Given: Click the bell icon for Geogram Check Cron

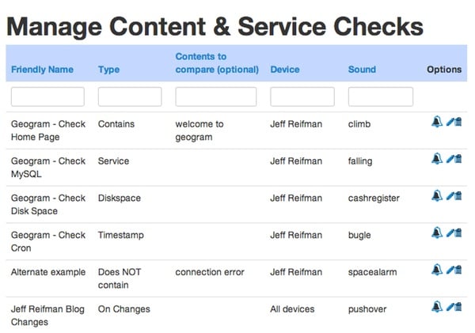Looking at the screenshot, I should point(436,233).
